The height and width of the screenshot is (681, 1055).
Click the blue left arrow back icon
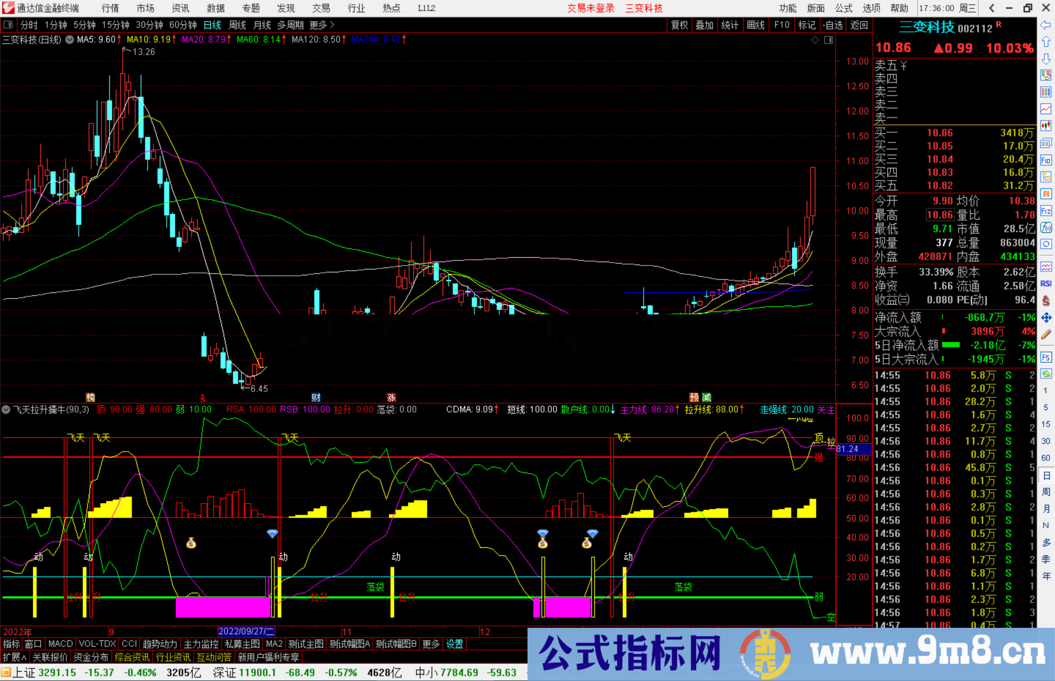click(1046, 24)
